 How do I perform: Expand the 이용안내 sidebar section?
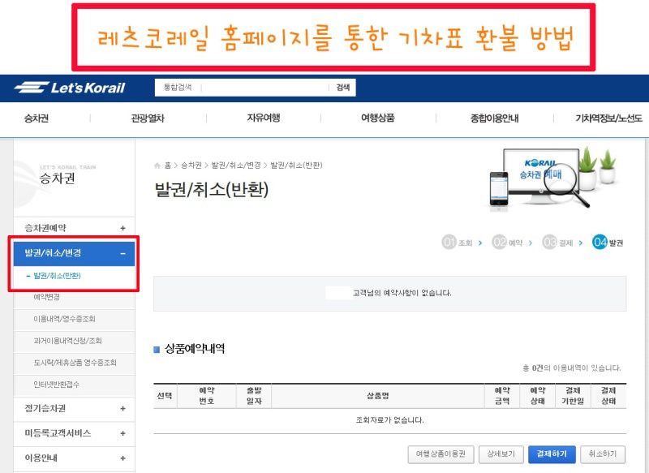point(74,458)
